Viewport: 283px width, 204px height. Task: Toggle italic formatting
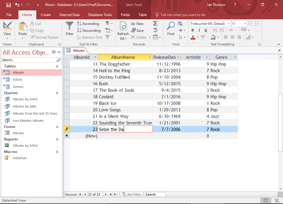pyautogui.click(x=199, y=30)
